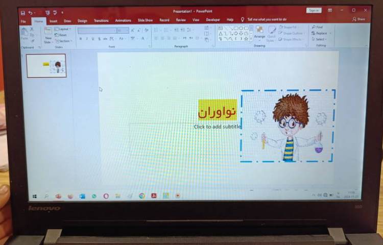Click the Reset slide button

point(61,35)
